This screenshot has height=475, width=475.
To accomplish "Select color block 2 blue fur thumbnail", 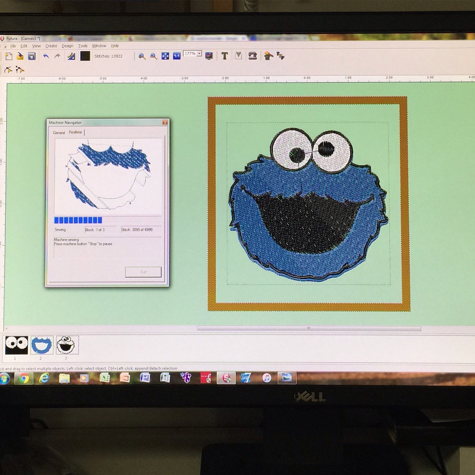I will point(42,345).
